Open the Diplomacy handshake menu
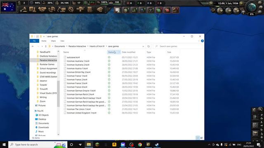Image resolution: width=264 pixels, height=148 pixels. [42, 9]
